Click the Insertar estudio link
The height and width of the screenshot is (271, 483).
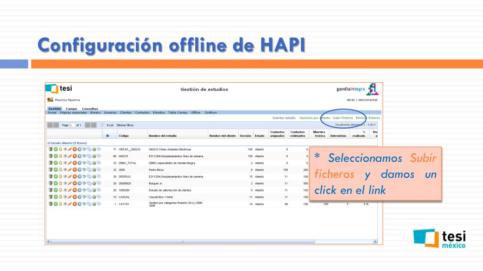click(283, 118)
